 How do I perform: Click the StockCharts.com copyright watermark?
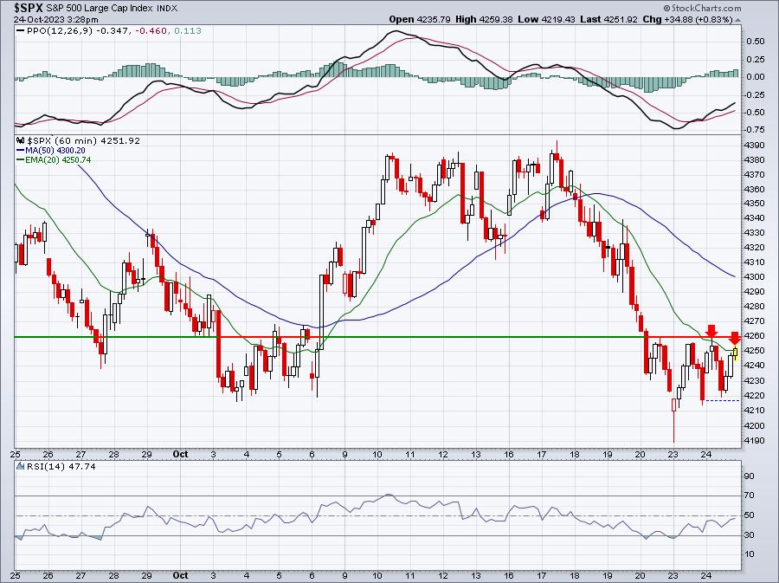pyautogui.click(x=702, y=8)
